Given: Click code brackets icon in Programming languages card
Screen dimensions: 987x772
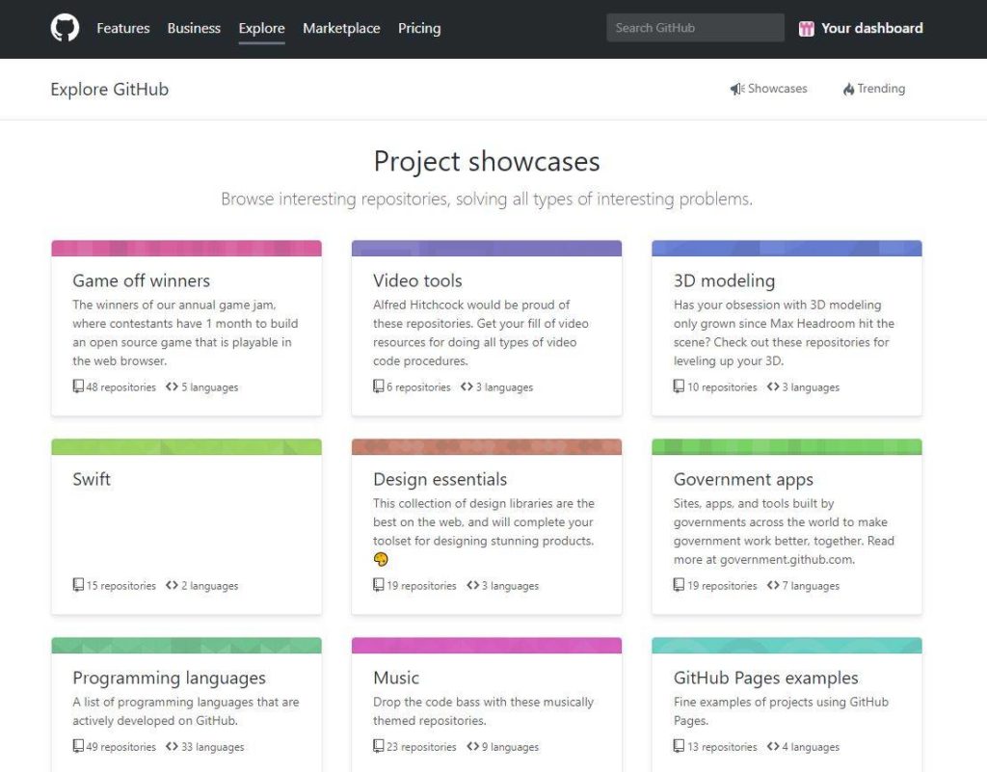Looking at the screenshot, I should pyautogui.click(x=172, y=746).
